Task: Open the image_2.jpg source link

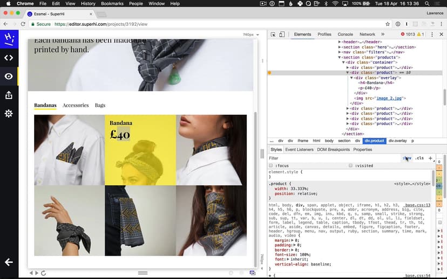Action: (389, 98)
